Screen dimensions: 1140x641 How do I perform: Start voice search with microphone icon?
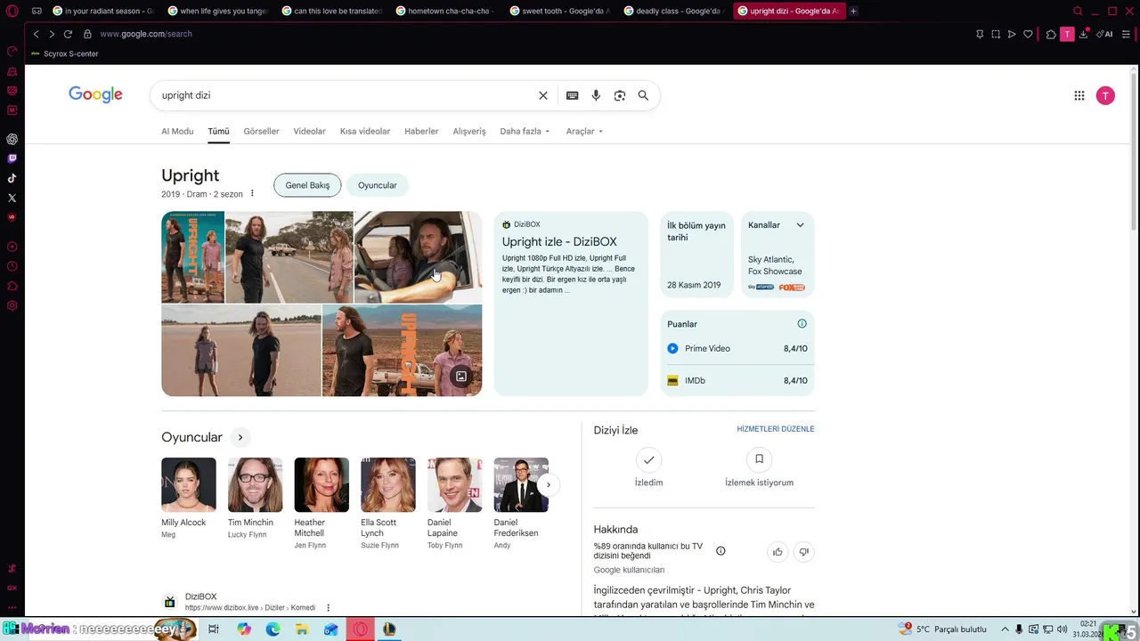point(596,95)
